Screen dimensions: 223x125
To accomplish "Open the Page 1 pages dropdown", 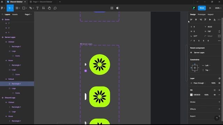I will tap(28, 15).
